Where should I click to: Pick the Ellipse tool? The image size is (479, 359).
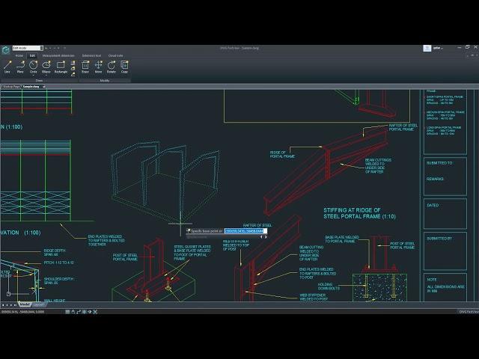[46, 67]
